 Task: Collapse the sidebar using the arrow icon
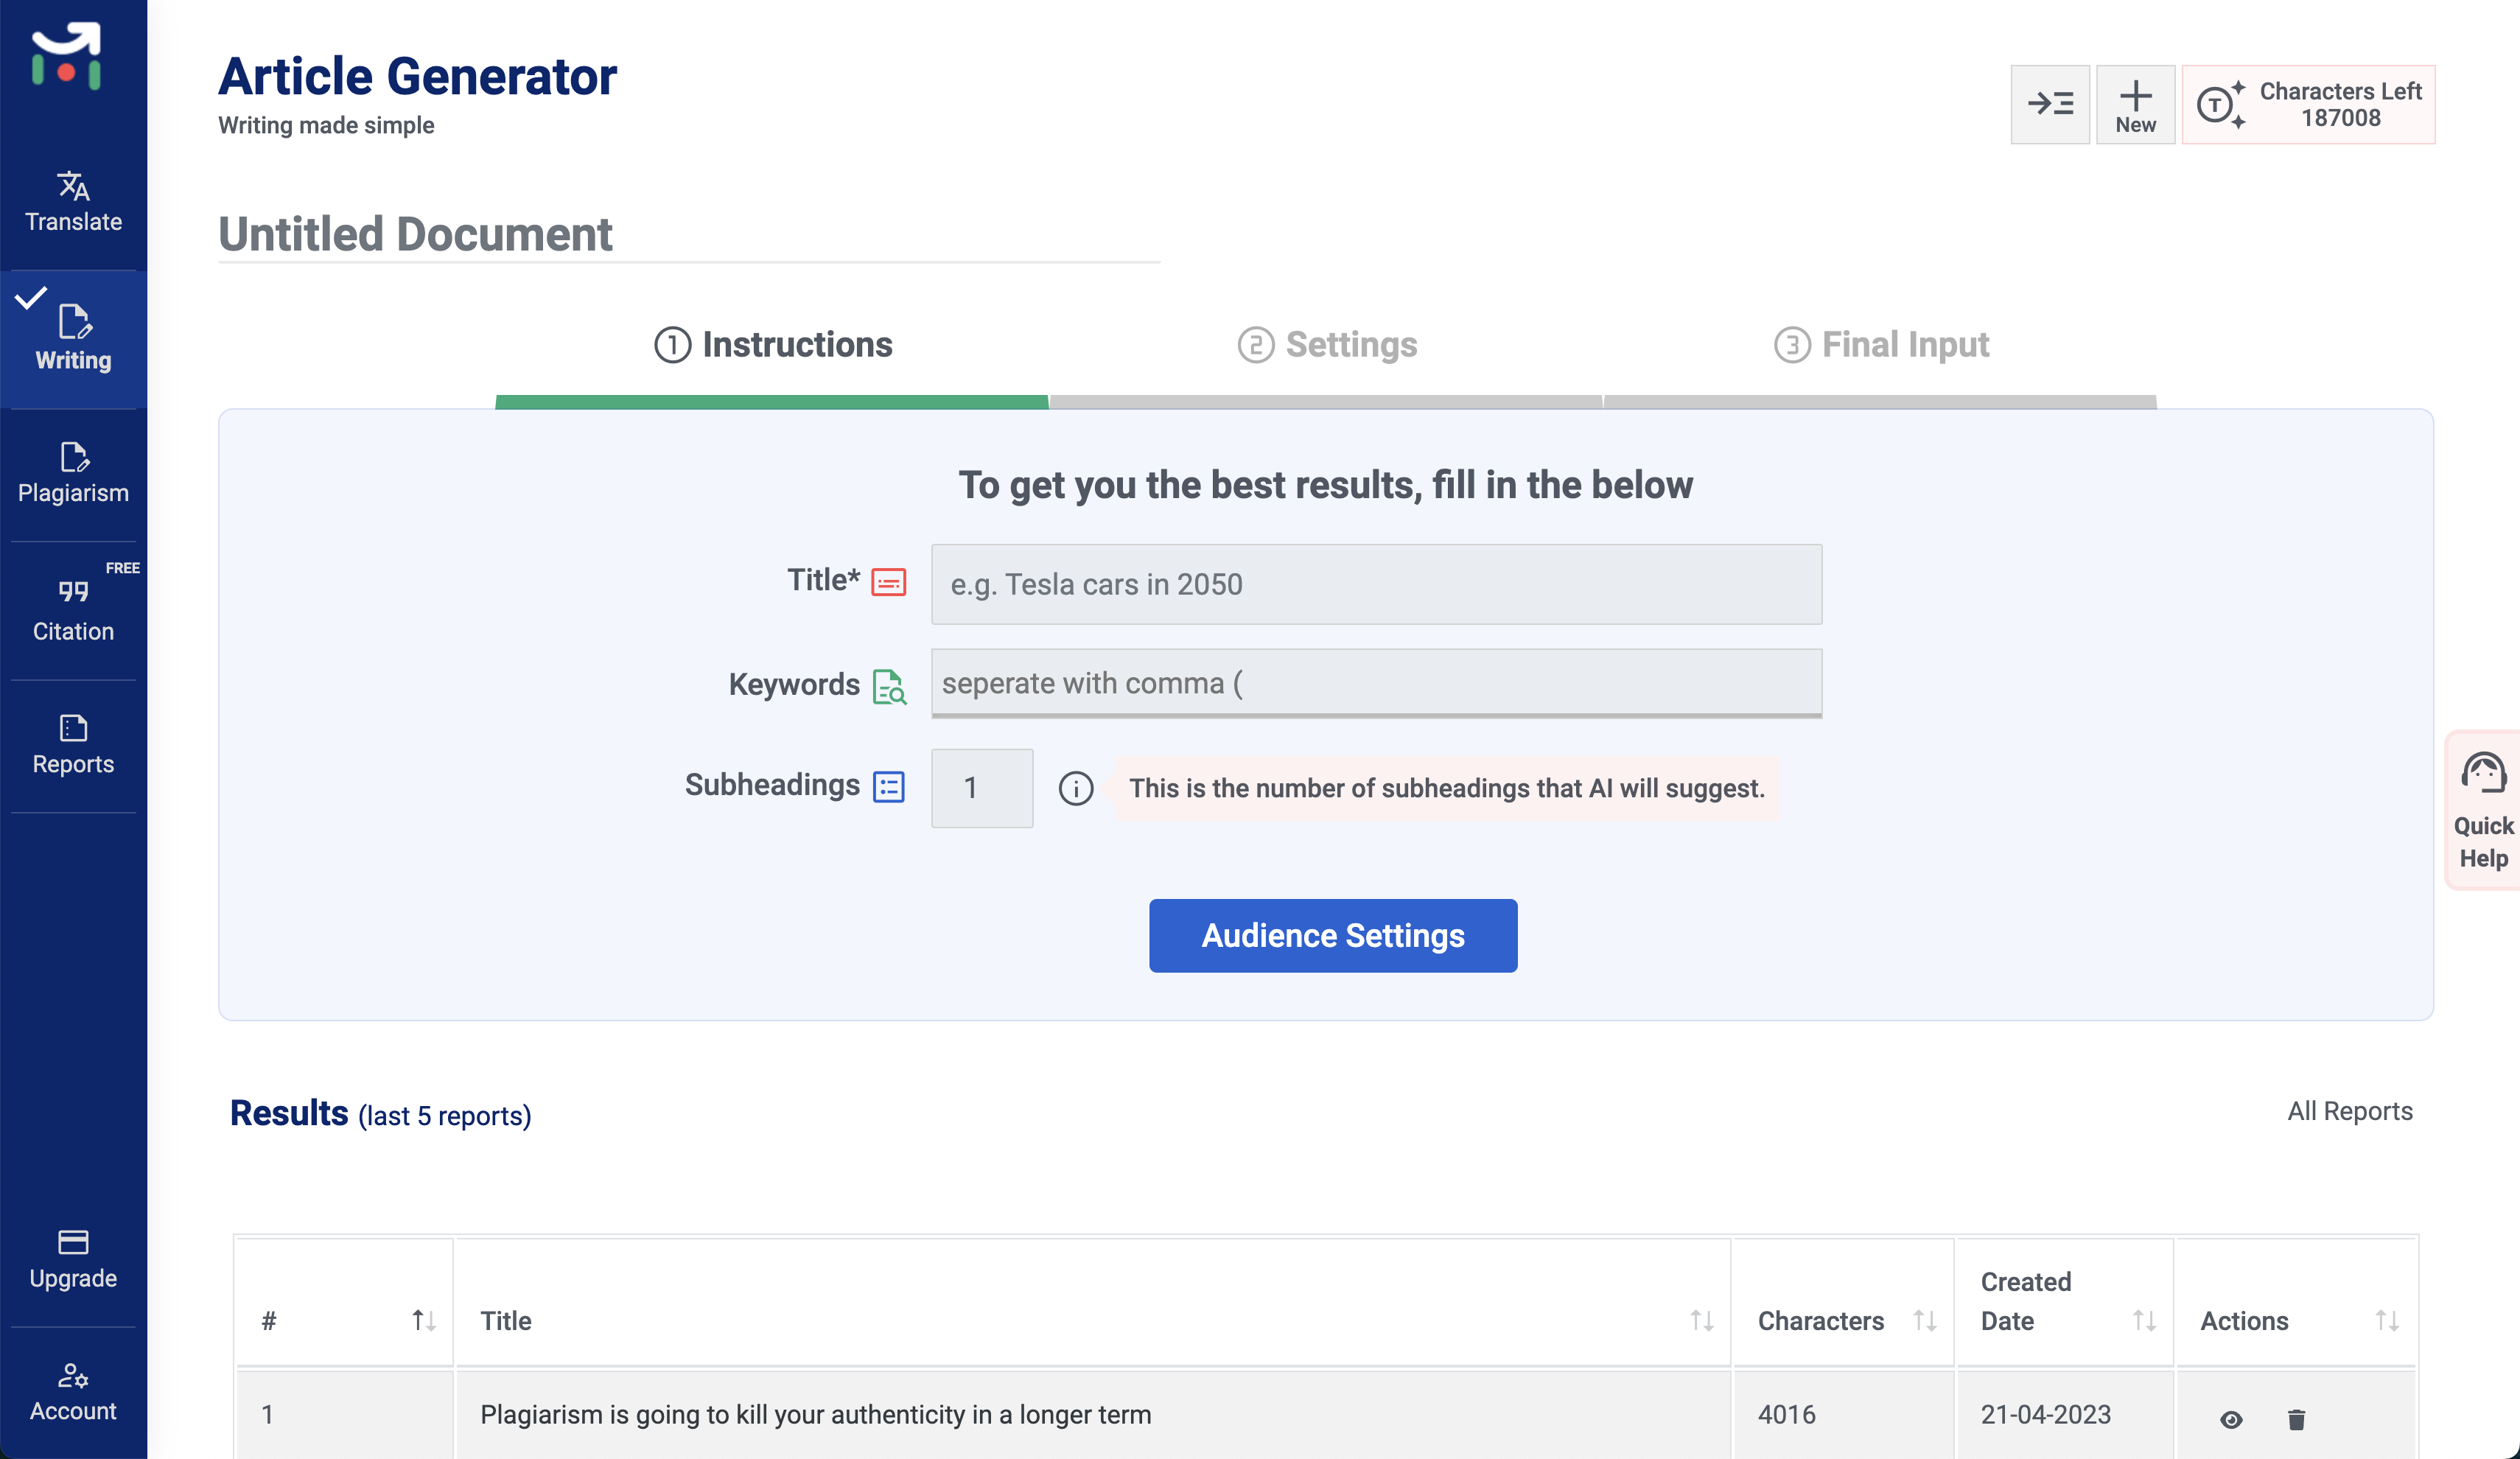(2050, 103)
